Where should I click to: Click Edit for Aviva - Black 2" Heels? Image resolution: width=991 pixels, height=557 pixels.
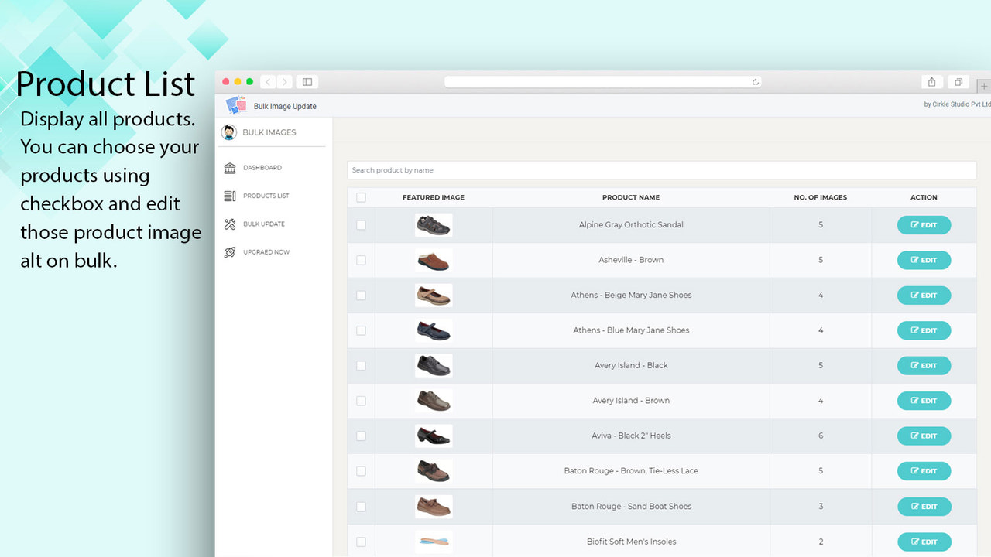pos(924,436)
